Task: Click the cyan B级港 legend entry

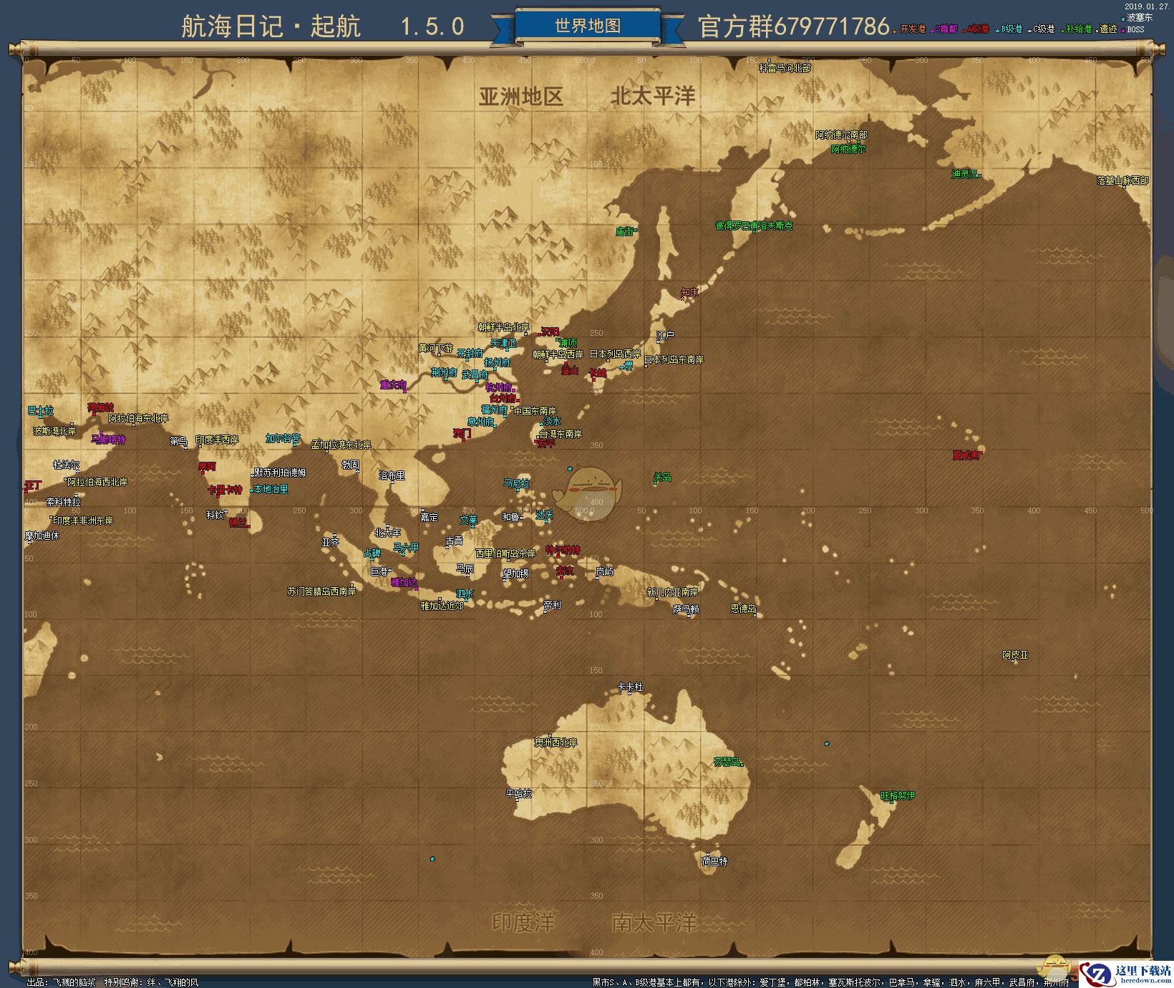Action: tap(1010, 29)
